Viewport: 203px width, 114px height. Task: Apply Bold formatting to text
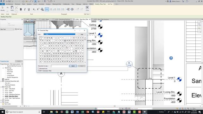tap(21, 9)
